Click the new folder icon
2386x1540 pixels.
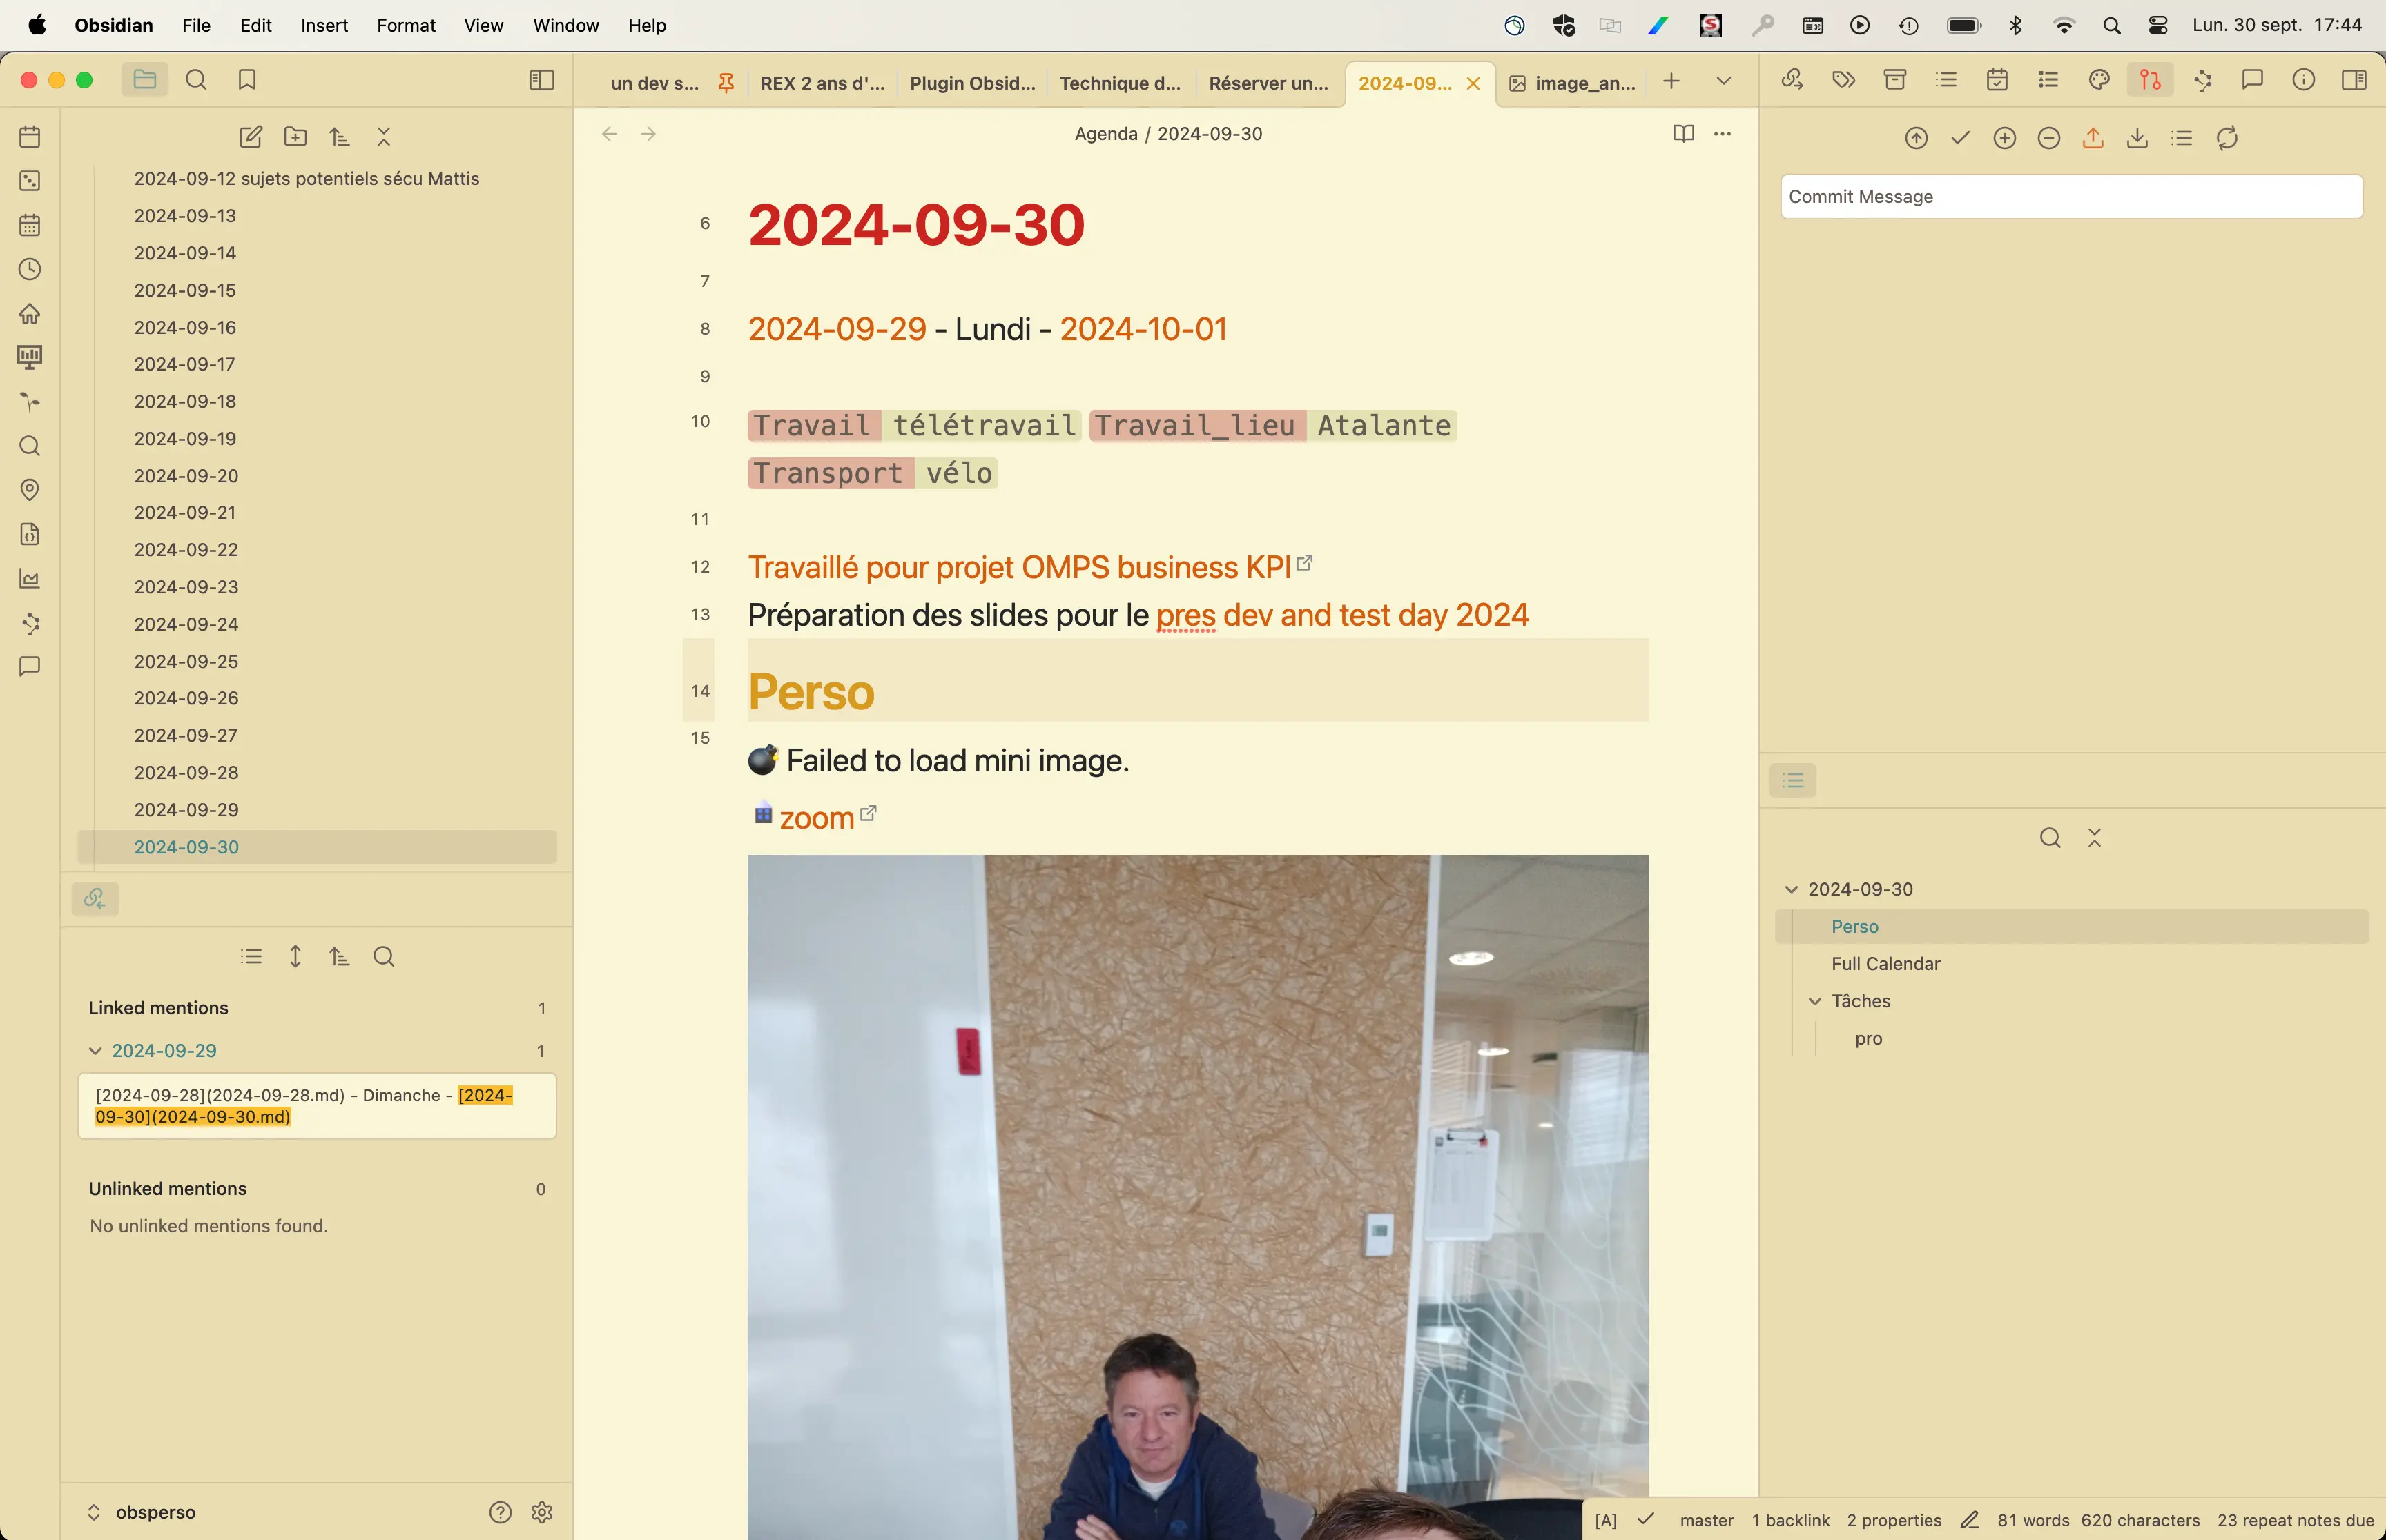pos(295,137)
